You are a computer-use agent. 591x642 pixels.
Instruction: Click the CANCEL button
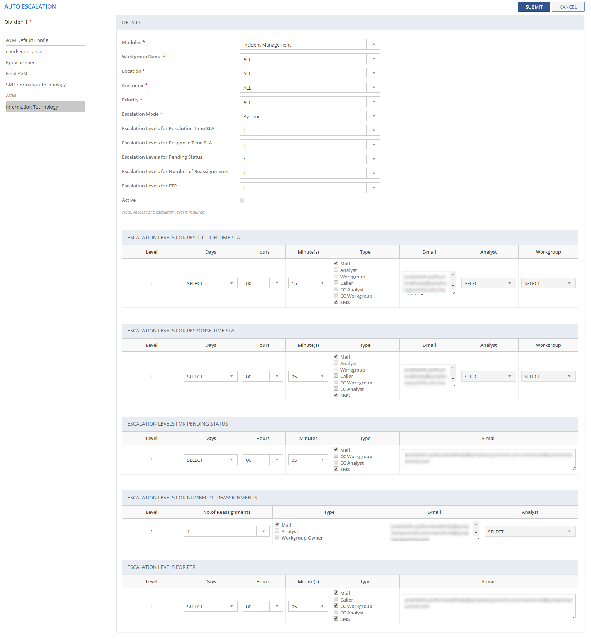click(x=568, y=7)
